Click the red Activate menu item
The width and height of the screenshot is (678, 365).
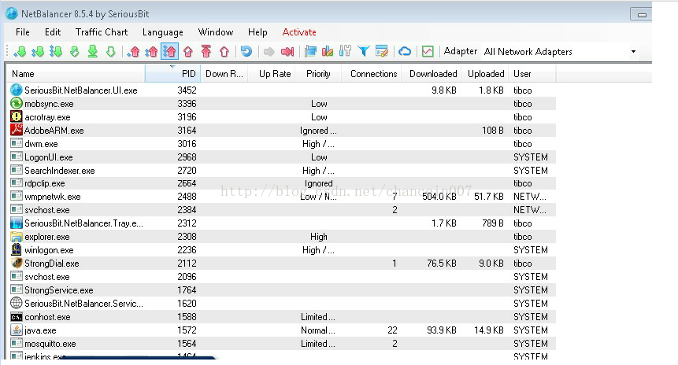tap(299, 32)
